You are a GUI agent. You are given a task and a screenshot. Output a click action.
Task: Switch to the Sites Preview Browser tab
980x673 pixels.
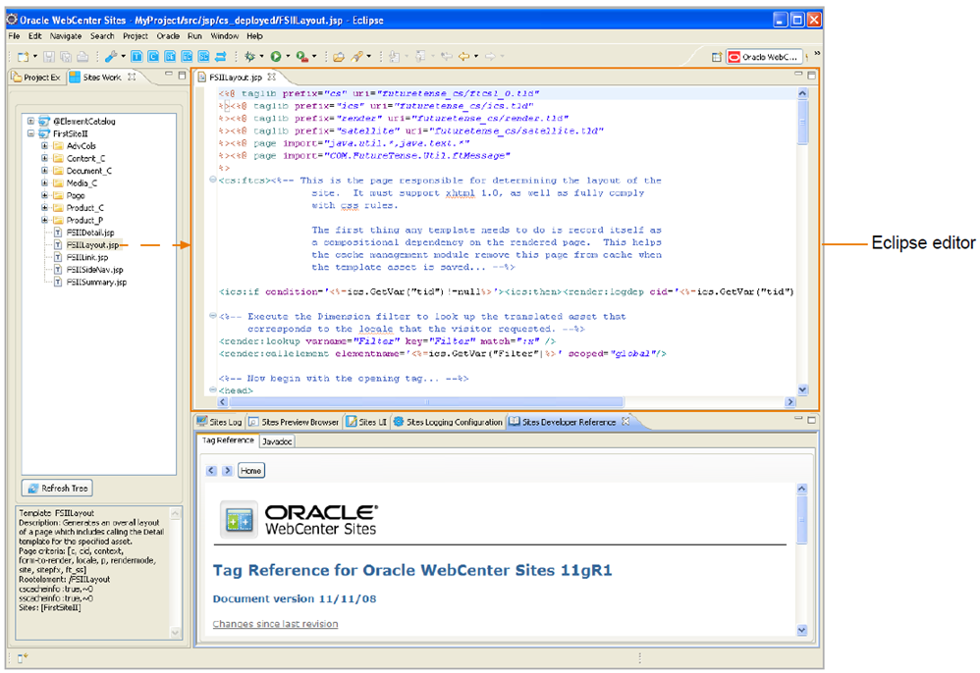(x=294, y=422)
